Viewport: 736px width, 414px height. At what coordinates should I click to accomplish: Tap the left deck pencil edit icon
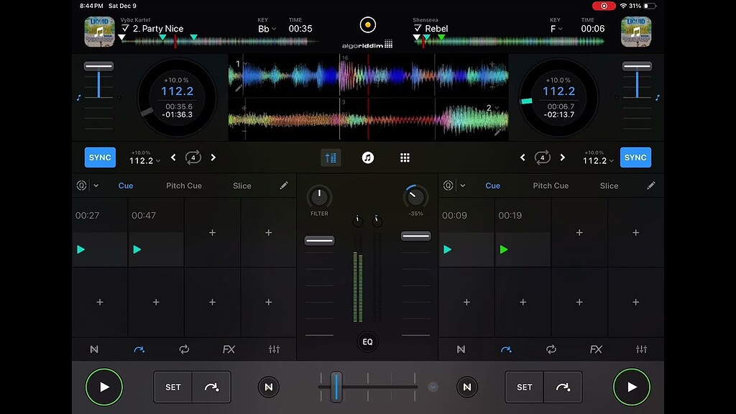(x=284, y=185)
